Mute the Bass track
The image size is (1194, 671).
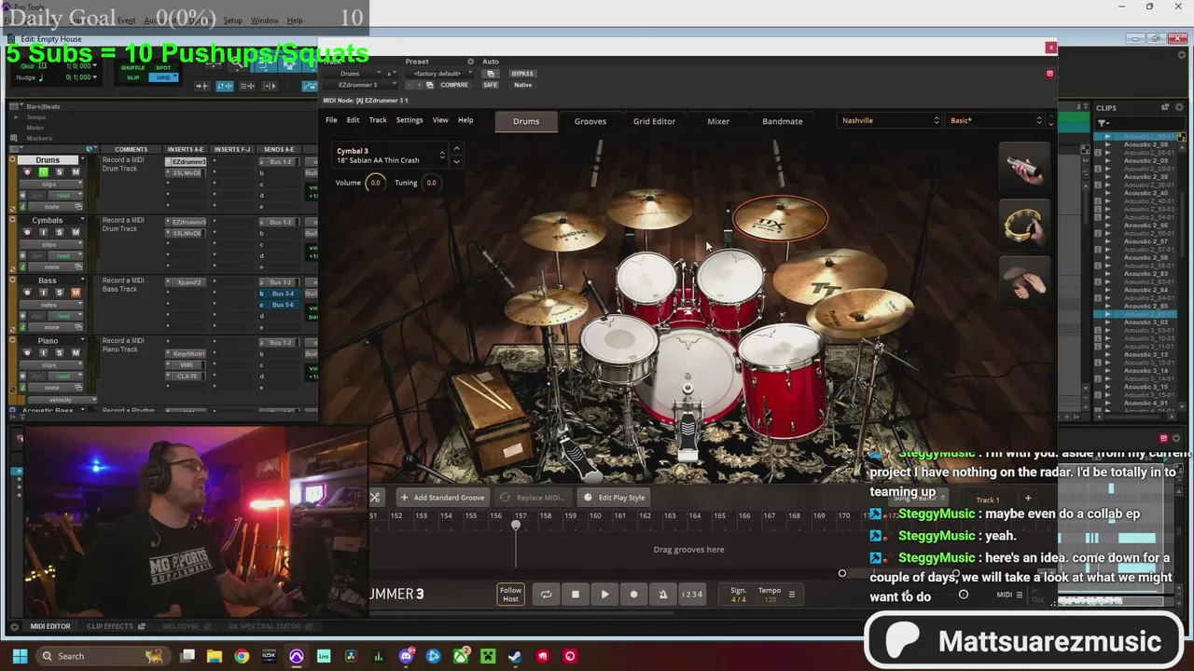pyautogui.click(x=76, y=293)
